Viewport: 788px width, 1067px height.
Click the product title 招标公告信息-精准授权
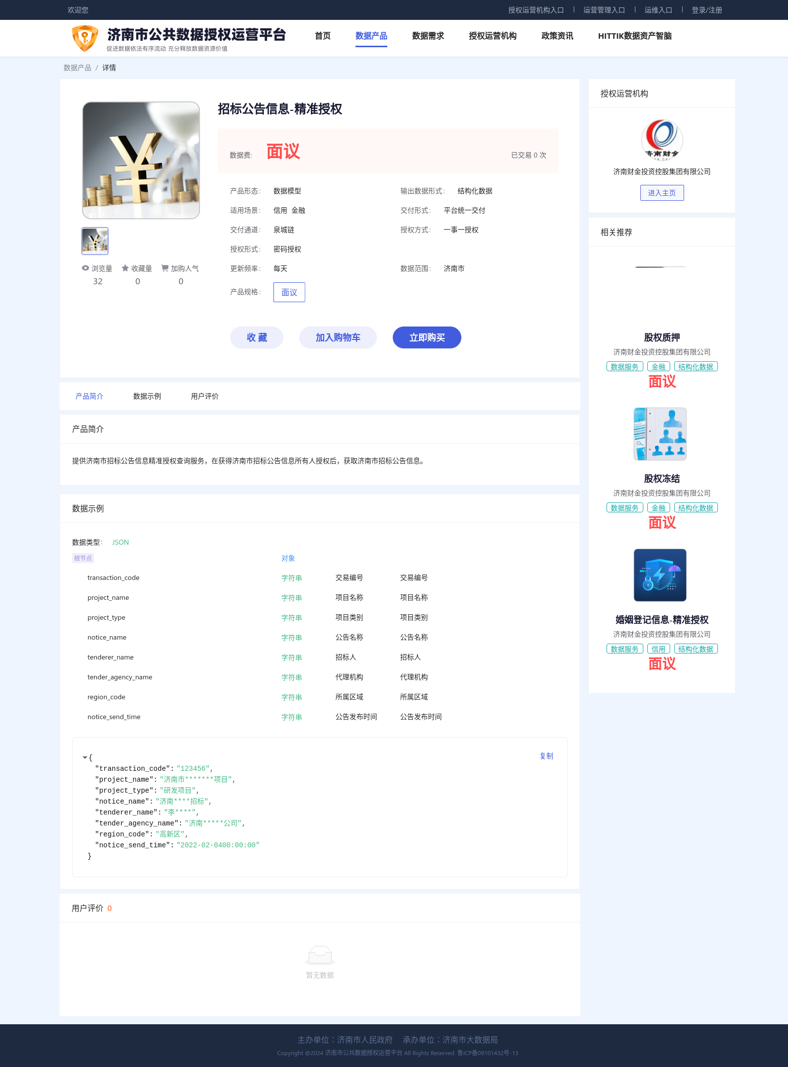[280, 109]
